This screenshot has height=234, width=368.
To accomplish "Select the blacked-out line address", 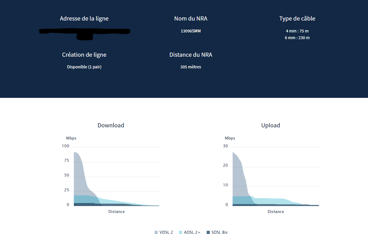I will (84, 32).
